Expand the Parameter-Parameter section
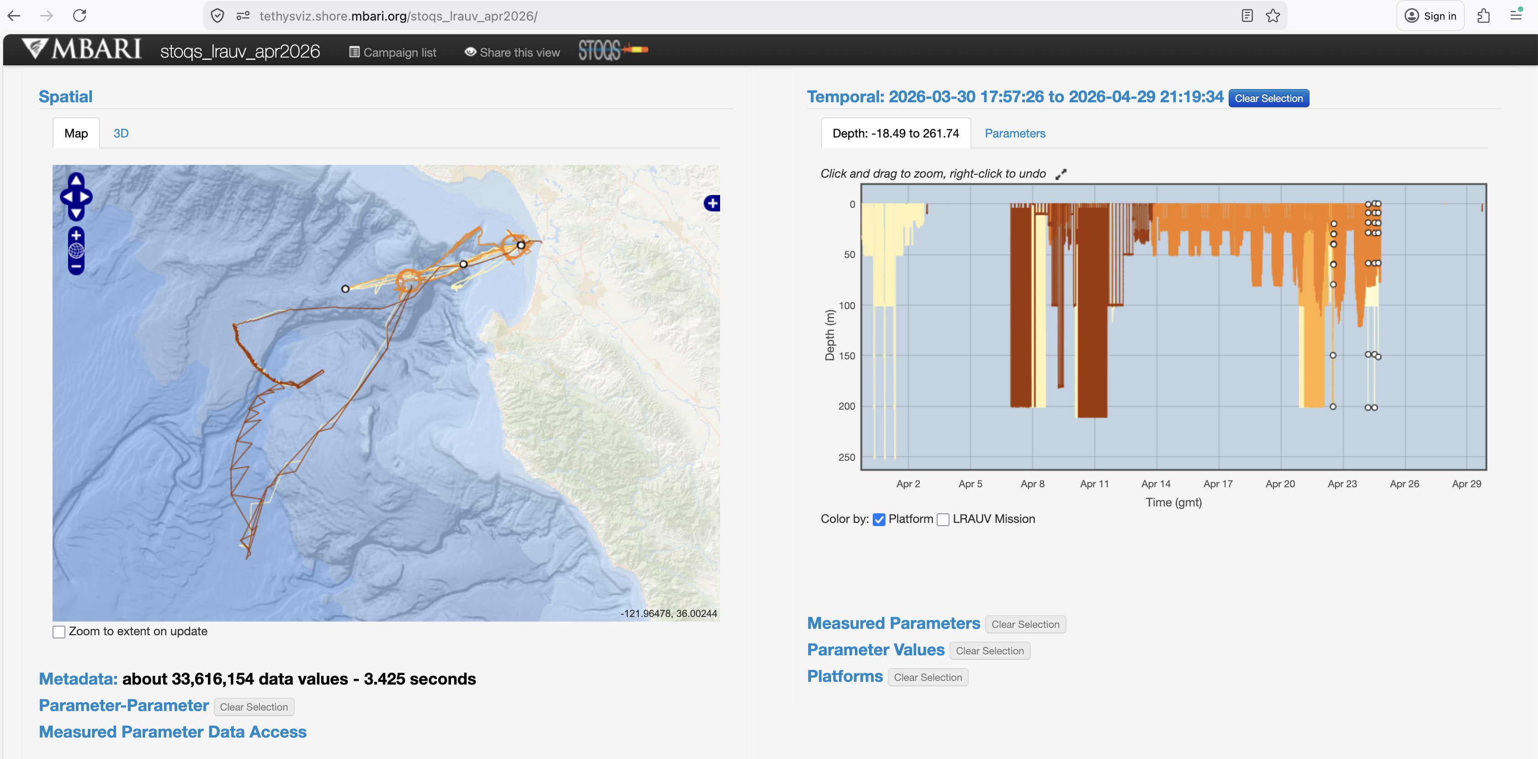 (x=123, y=705)
